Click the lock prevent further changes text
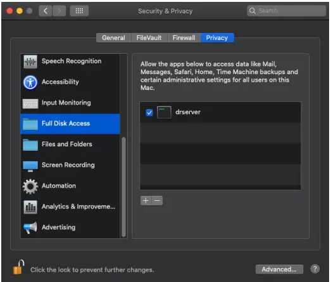This screenshot has width=331, height=282. pos(92,270)
